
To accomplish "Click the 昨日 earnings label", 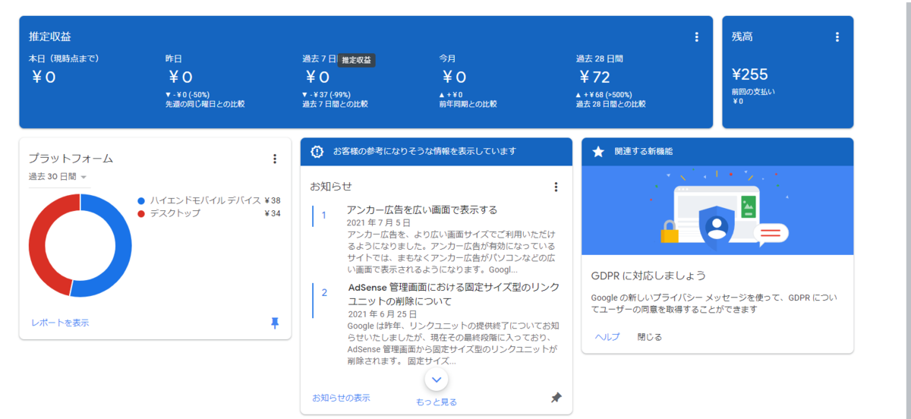I will 174,58.
